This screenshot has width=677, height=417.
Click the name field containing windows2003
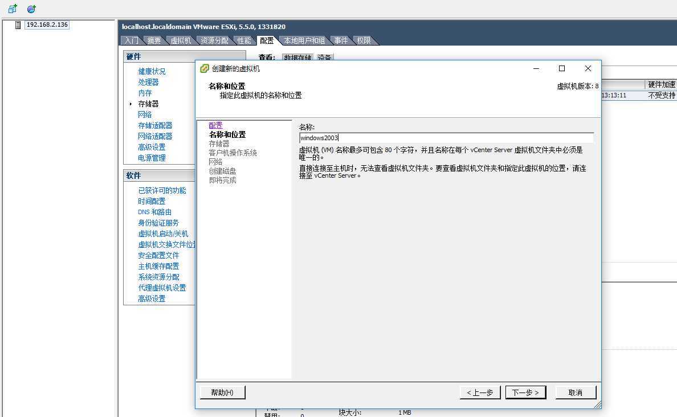[446, 138]
